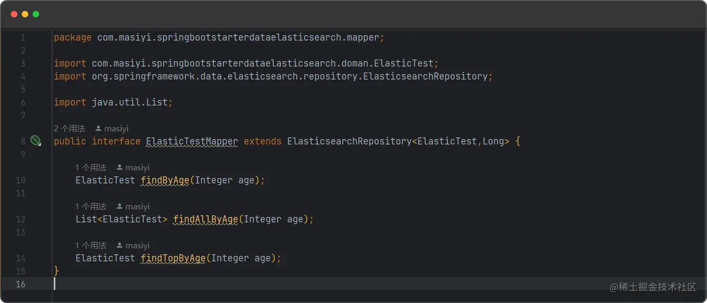Open the '2 个用法' usages hint
Image resolution: width=707 pixels, height=303 pixels.
coord(69,129)
